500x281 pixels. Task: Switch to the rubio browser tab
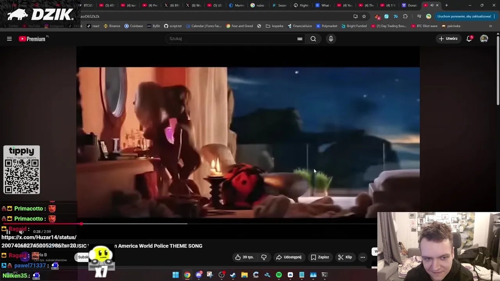point(258,5)
